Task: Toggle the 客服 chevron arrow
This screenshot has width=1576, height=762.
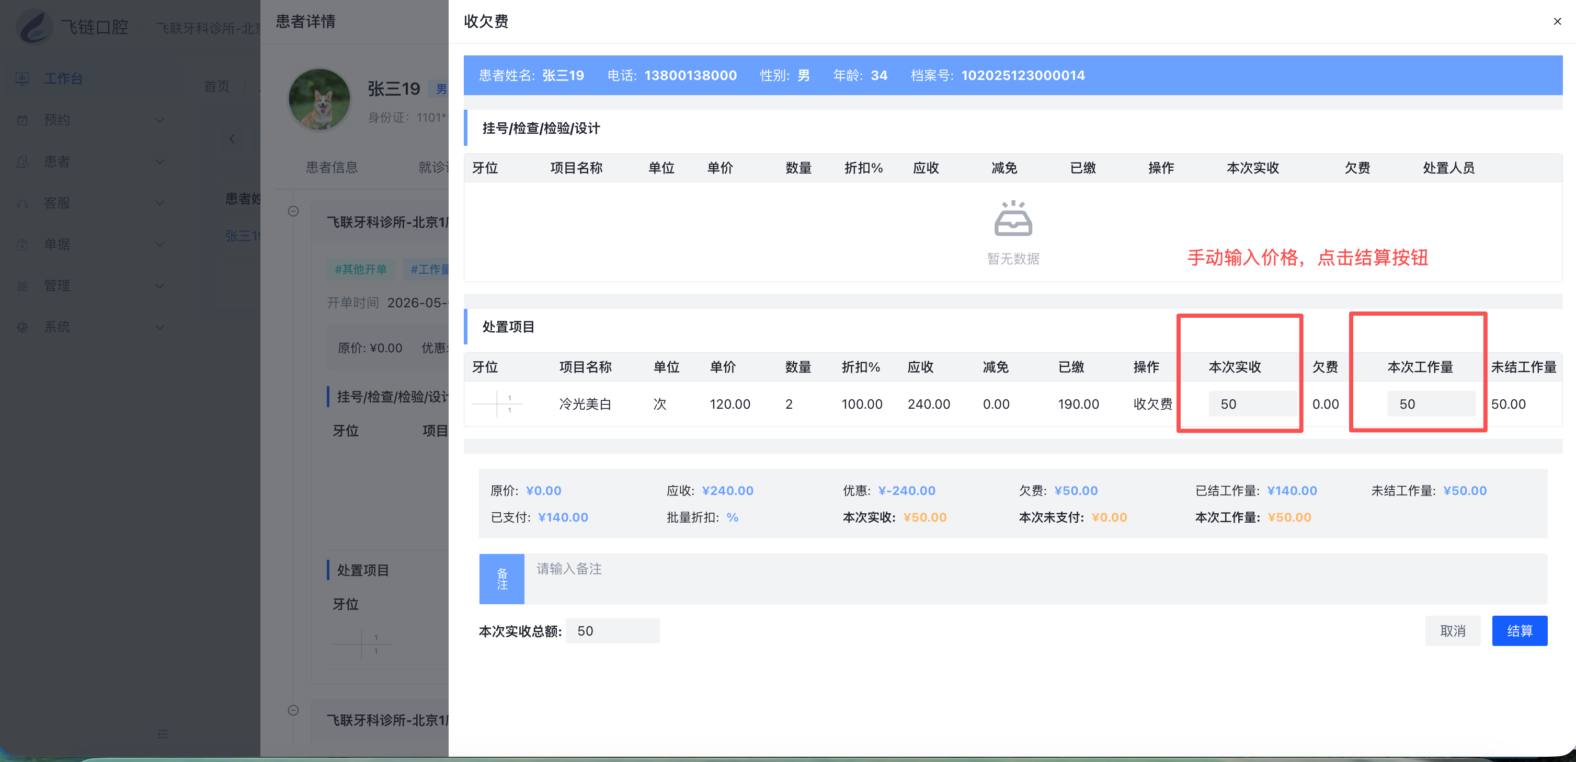Action: [159, 202]
